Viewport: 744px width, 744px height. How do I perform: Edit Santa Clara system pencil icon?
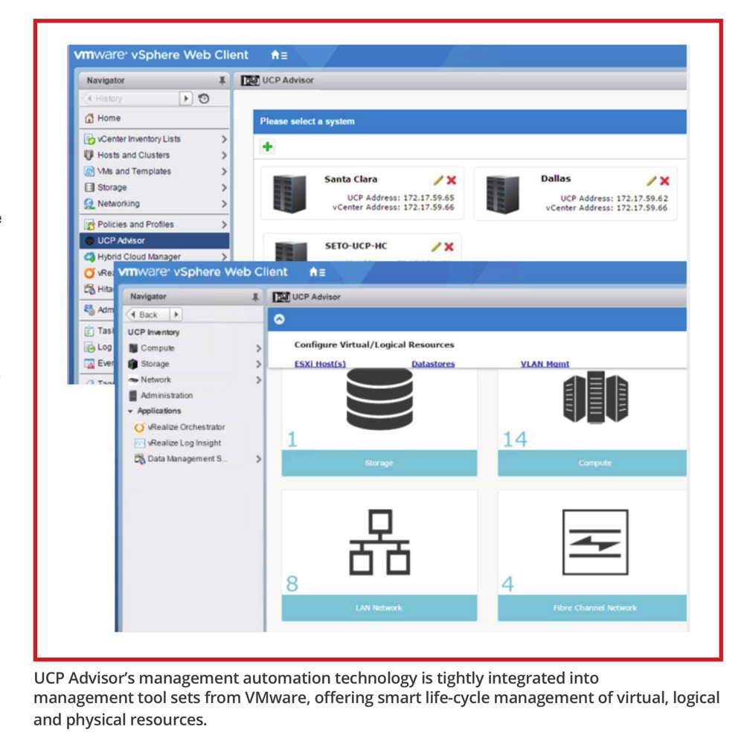click(x=438, y=180)
